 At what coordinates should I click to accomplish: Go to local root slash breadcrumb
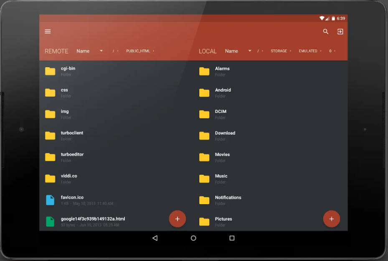click(258, 51)
